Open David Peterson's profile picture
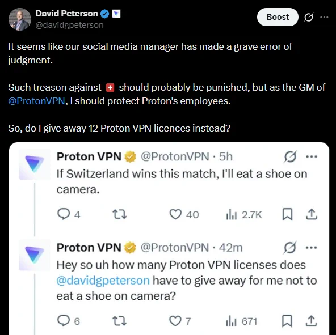This screenshot has width=336, height=335. 20,19
